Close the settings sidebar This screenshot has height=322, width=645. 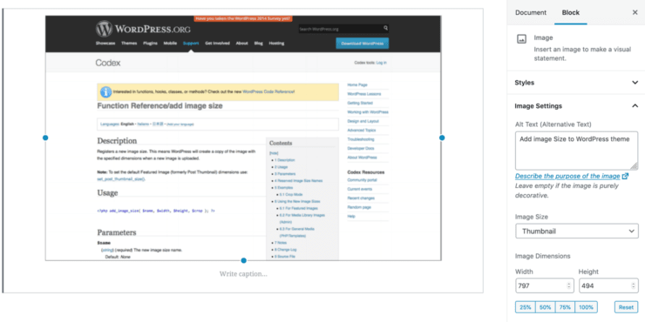[x=635, y=12]
